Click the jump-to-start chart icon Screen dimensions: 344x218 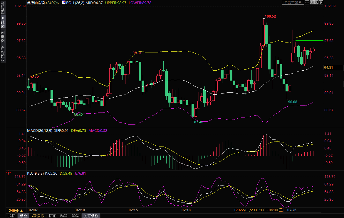point(312,3)
